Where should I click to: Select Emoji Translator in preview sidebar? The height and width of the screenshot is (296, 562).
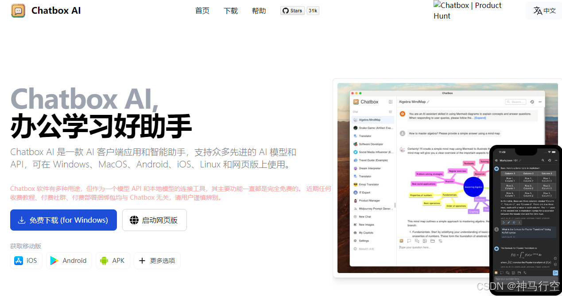373,184
